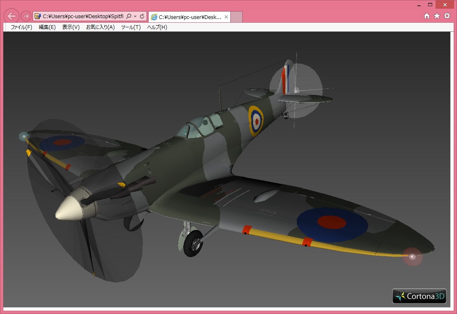Click the Spitfire's cream propeller spinner
The image size is (457, 314).
(69, 208)
